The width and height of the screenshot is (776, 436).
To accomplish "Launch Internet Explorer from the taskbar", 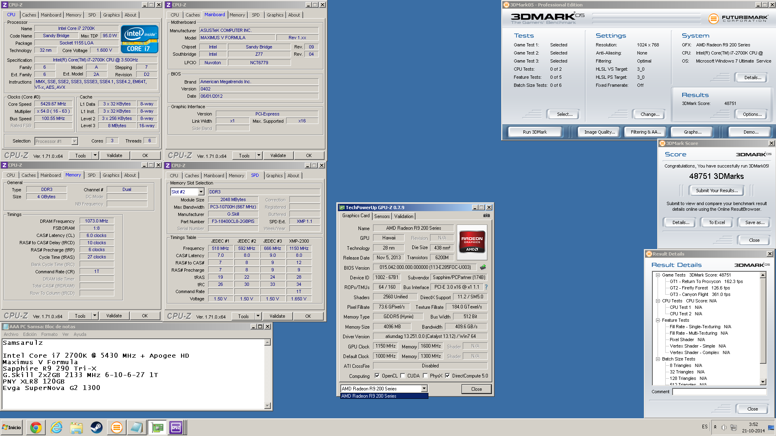I will (x=56, y=427).
